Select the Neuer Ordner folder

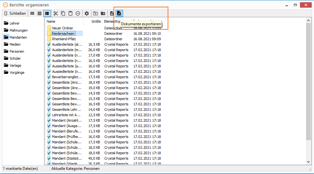[62, 28]
